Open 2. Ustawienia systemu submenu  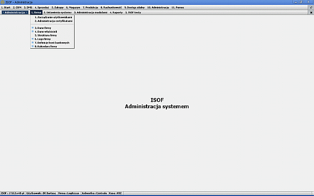point(57,12)
